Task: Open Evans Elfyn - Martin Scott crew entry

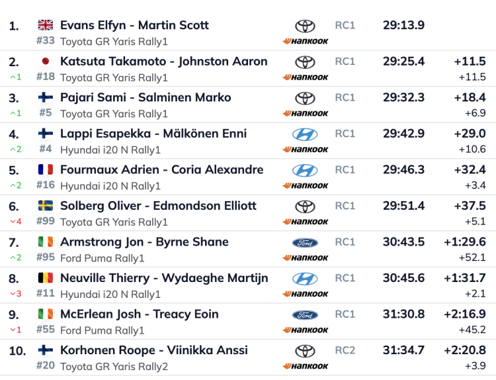Action: 134,25
